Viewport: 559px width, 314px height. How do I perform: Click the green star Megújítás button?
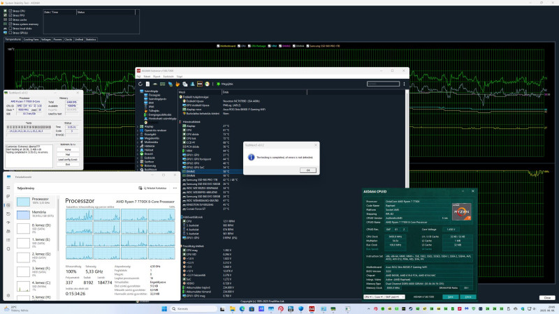225,84
